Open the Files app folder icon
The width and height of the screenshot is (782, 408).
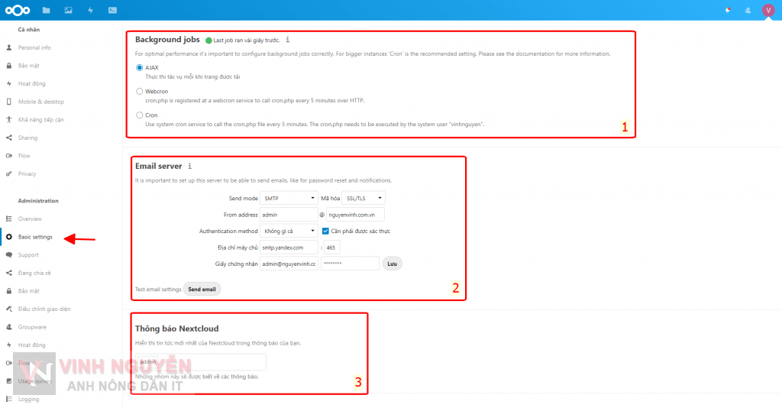pyautogui.click(x=47, y=10)
